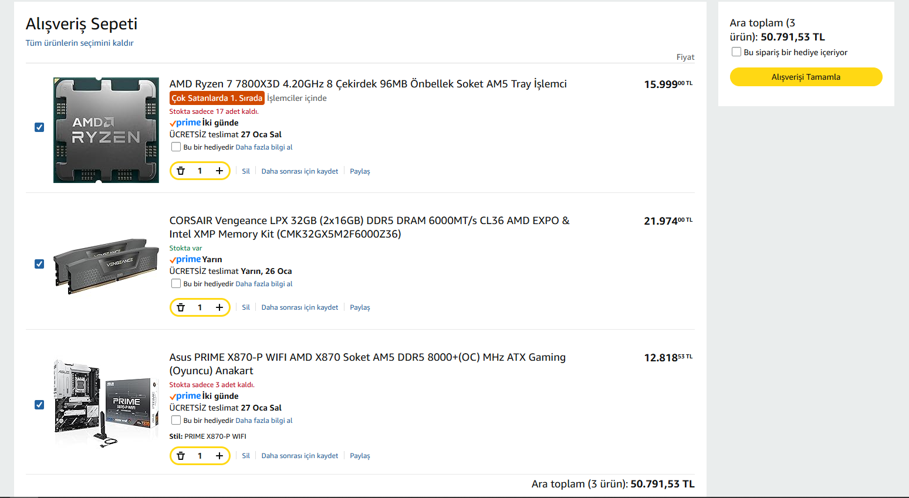The image size is (909, 498).
Task: Open gift info link for AMD Ryzen
Action: [x=264, y=147]
